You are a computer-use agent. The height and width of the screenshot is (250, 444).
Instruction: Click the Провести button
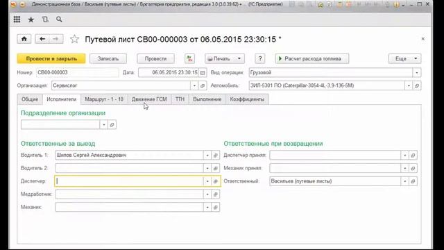tap(155, 58)
